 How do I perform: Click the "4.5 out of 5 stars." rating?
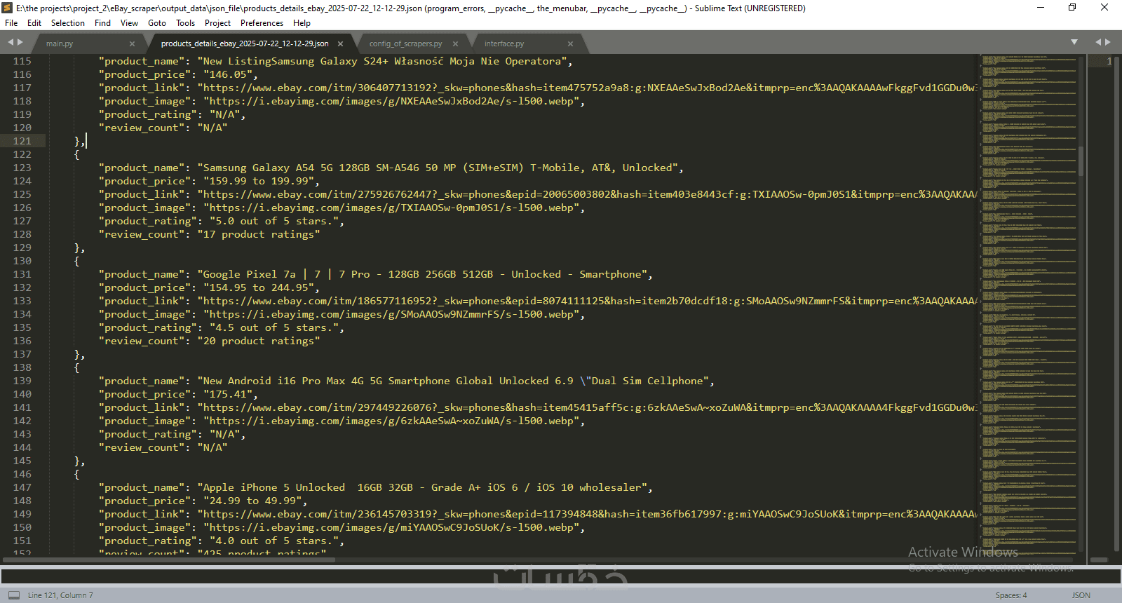coord(274,327)
